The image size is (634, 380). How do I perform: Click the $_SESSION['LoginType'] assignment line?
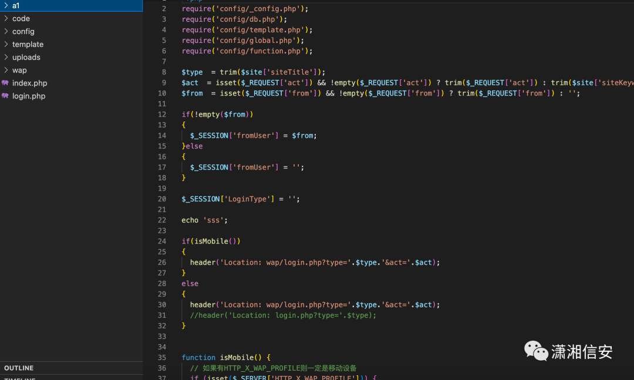tap(241, 199)
